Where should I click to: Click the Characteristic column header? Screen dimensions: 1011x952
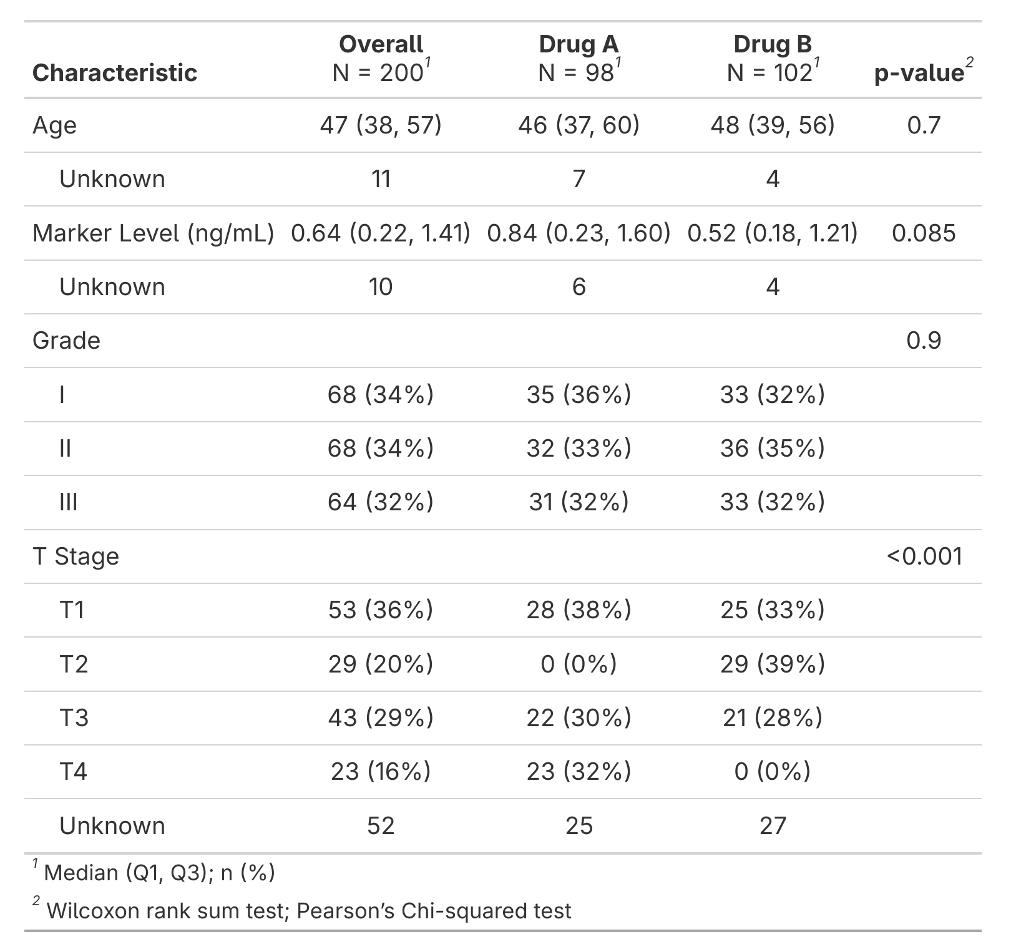115,73
